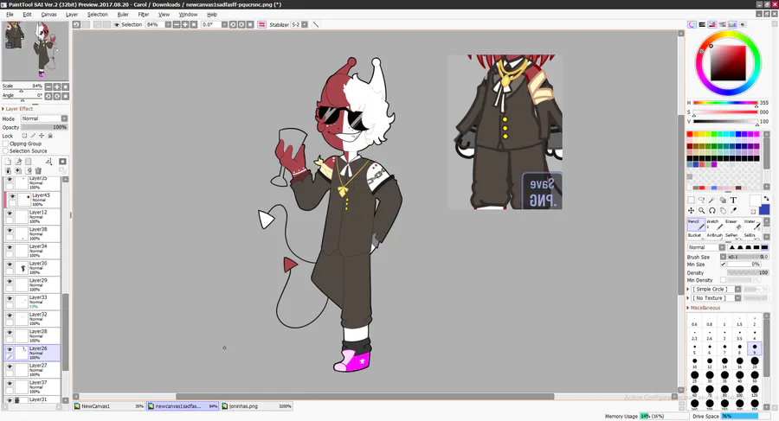Swap foreground and background colors
The height and width of the screenshot is (421, 779).
[x=766, y=198]
